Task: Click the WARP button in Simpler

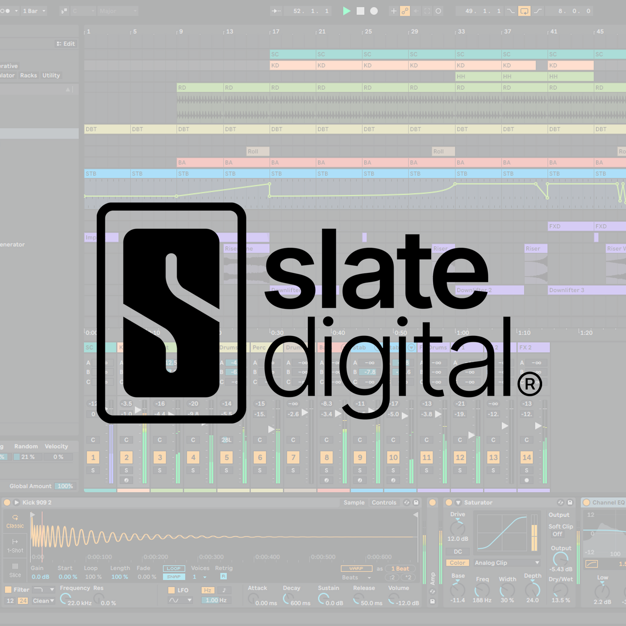Action: pyautogui.click(x=356, y=568)
